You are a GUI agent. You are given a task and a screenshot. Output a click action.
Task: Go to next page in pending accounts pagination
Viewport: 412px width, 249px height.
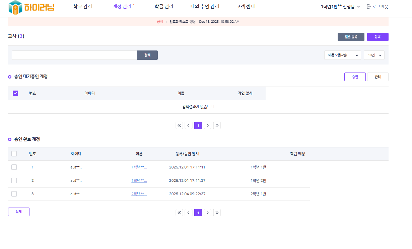207,125
